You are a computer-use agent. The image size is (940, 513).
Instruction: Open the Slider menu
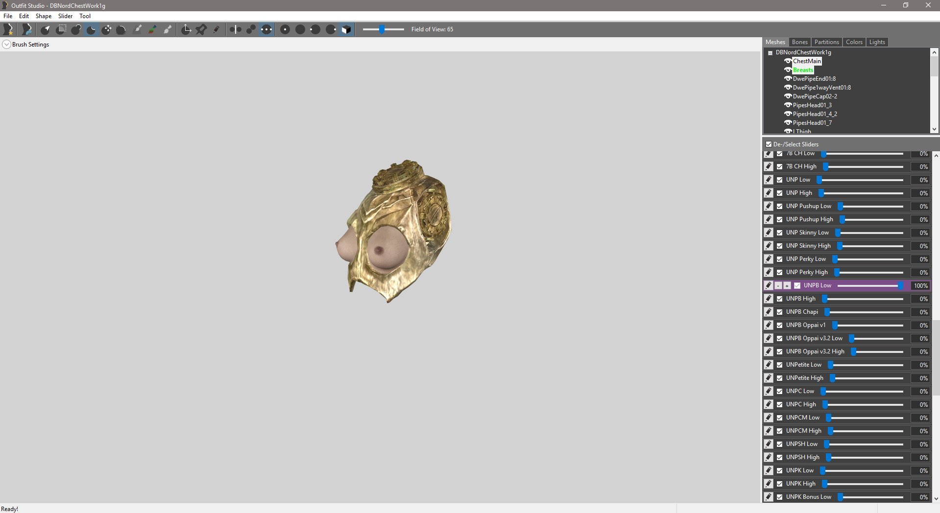click(x=65, y=16)
